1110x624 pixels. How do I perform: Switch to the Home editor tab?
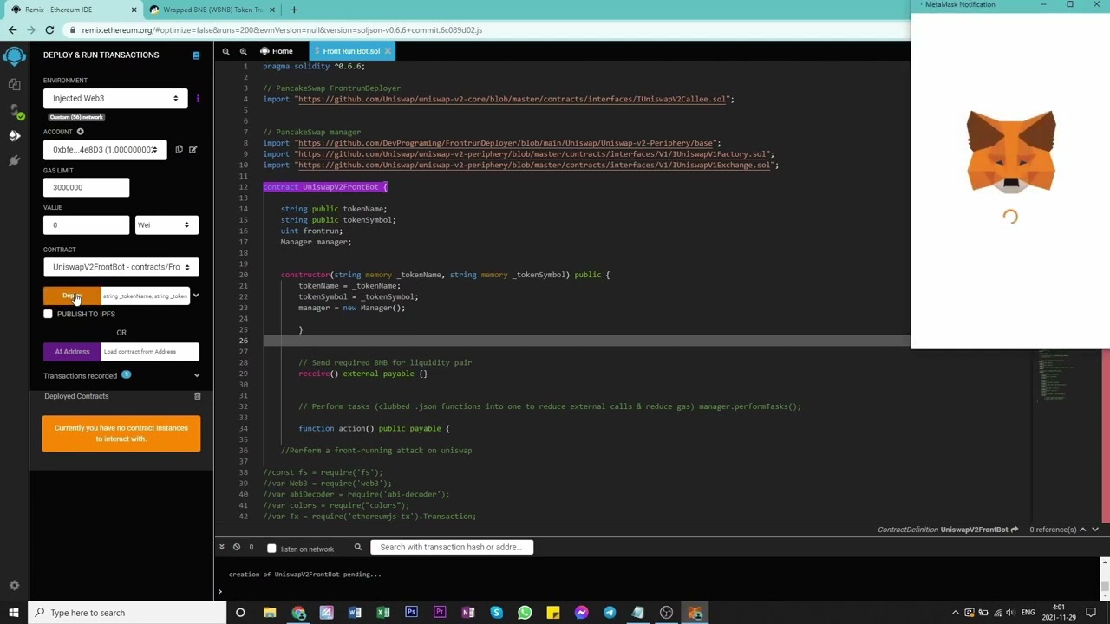pyautogui.click(x=277, y=51)
